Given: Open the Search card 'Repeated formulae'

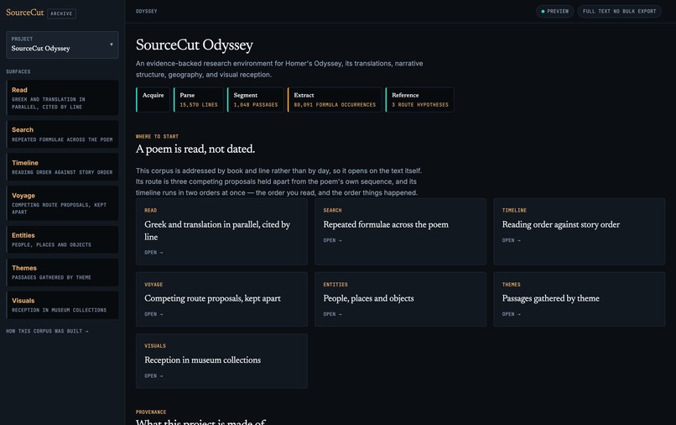Looking at the screenshot, I should 401,232.
